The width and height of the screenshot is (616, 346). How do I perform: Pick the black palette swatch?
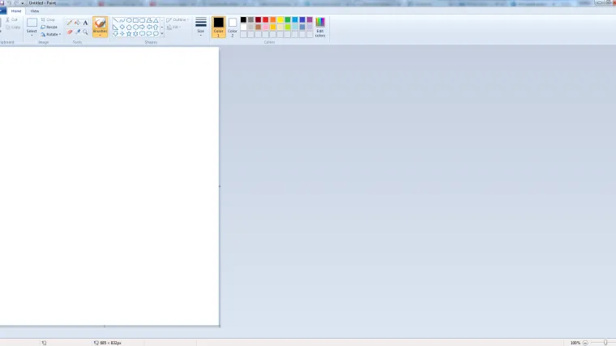(x=244, y=19)
